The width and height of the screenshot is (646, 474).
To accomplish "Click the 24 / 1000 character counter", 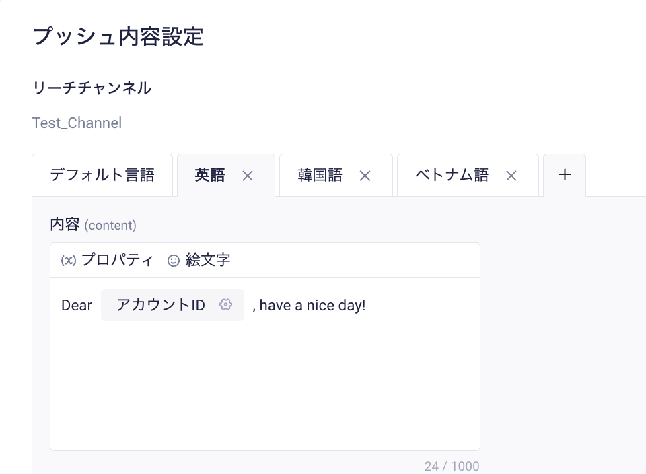I will tap(452, 466).
